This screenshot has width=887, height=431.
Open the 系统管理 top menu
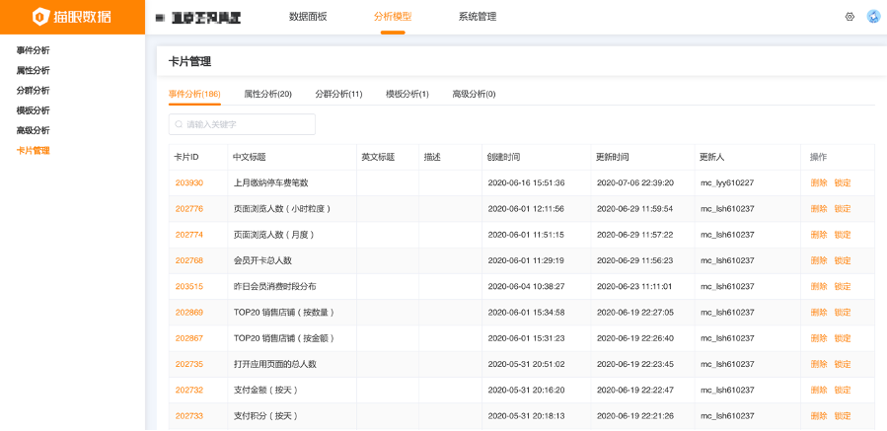coord(478,17)
